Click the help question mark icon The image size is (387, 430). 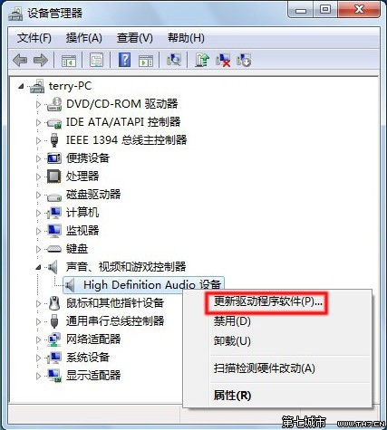point(124,60)
